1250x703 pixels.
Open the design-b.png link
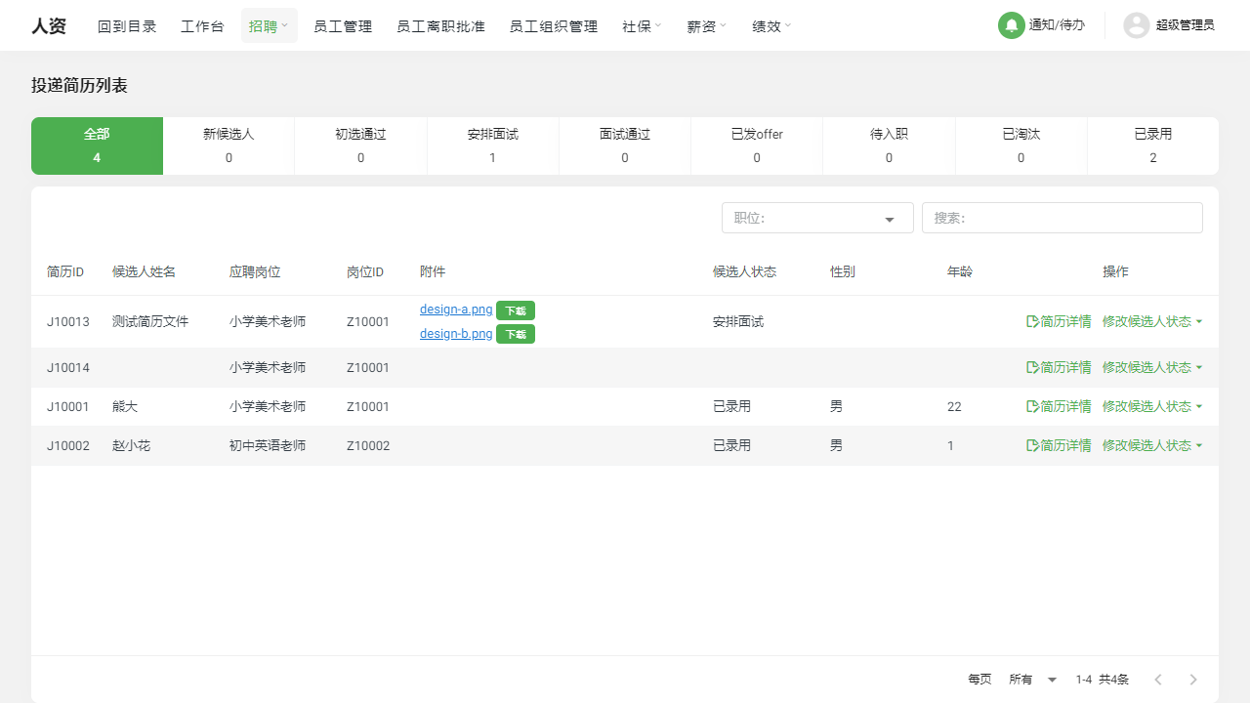(455, 333)
